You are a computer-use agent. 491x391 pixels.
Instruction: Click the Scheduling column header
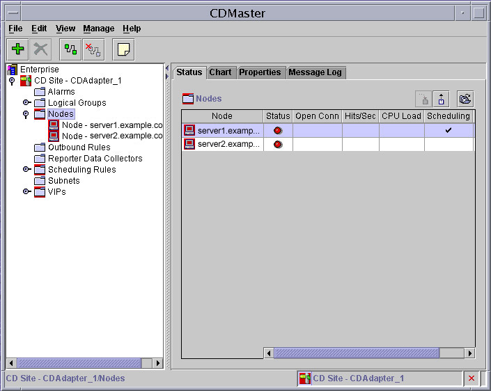tap(449, 116)
